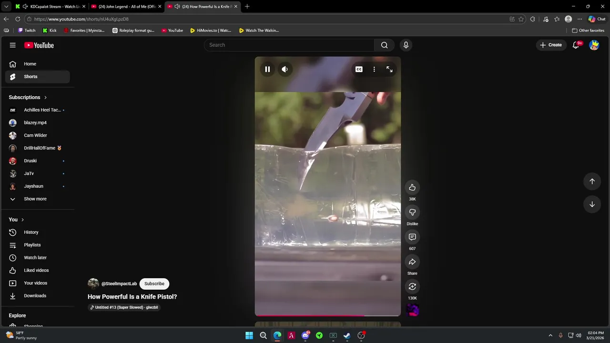This screenshot has width=610, height=343.
Task: Start voice search with the microphone icon
Action: click(x=406, y=45)
